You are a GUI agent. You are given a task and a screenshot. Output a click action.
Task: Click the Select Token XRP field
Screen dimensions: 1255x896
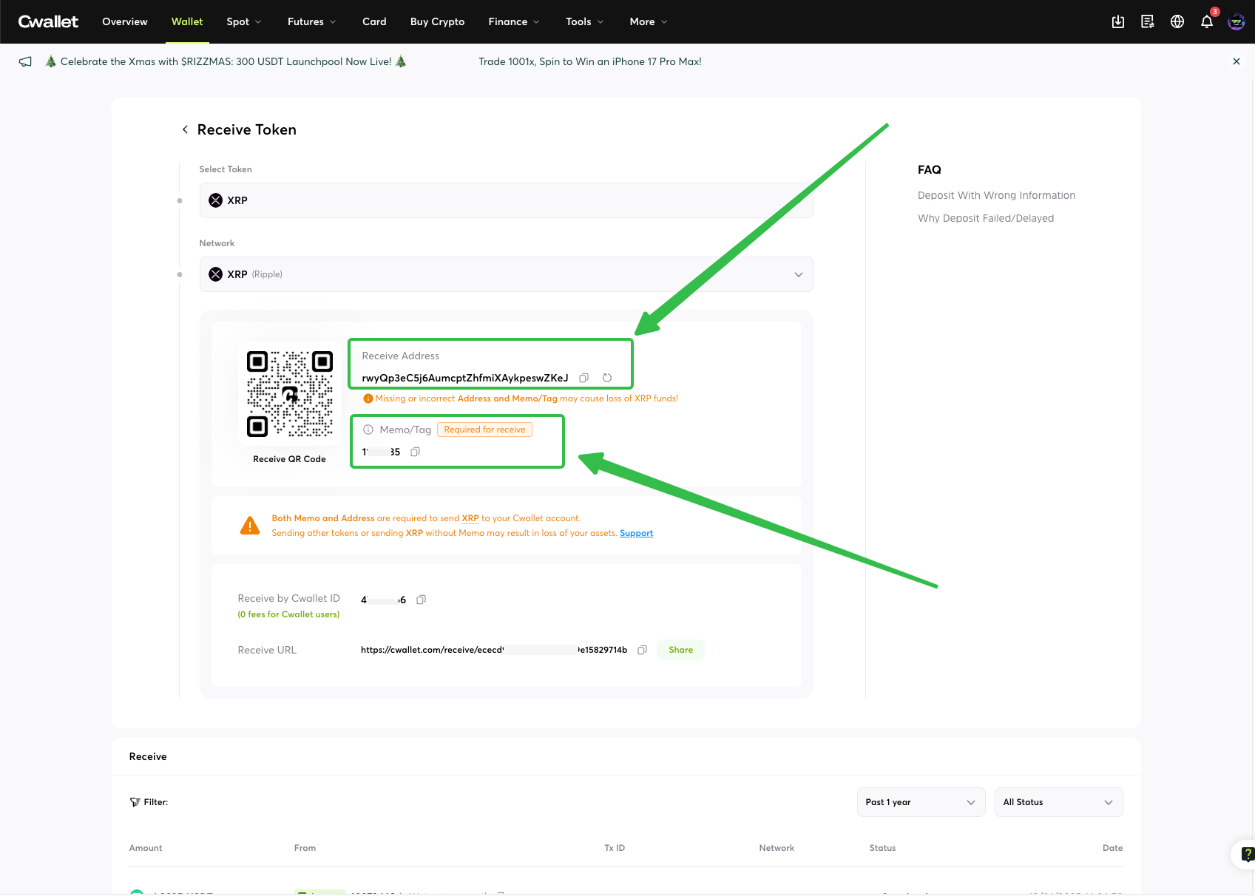pyautogui.click(x=506, y=200)
